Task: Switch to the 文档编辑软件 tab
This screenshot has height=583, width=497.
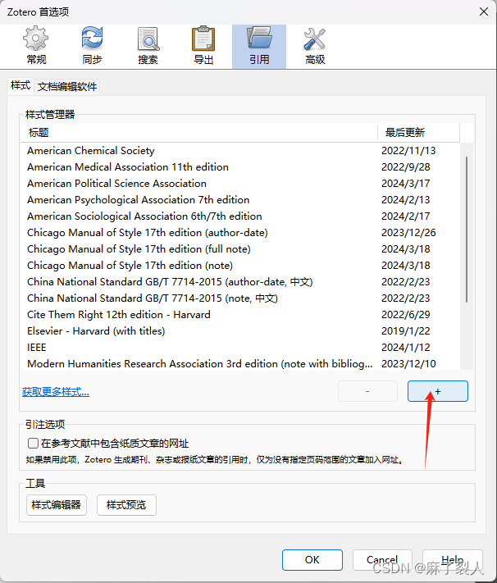Action: click(67, 87)
